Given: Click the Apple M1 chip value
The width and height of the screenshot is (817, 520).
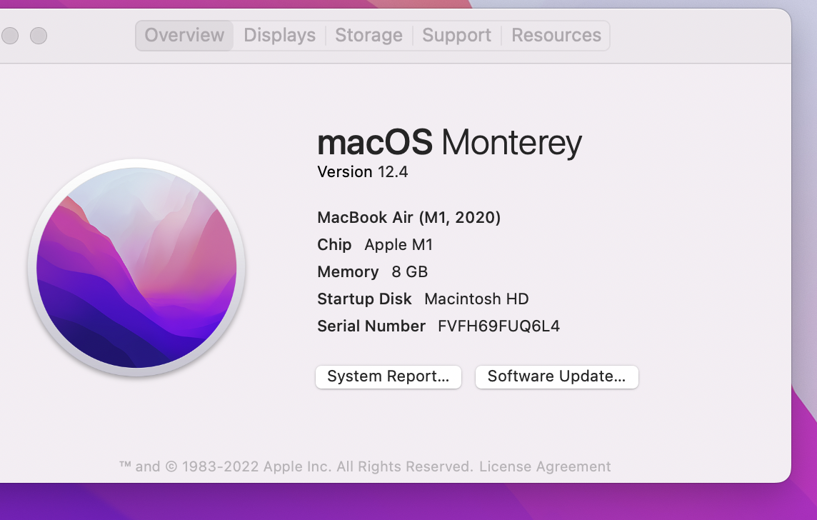Looking at the screenshot, I should tap(399, 245).
